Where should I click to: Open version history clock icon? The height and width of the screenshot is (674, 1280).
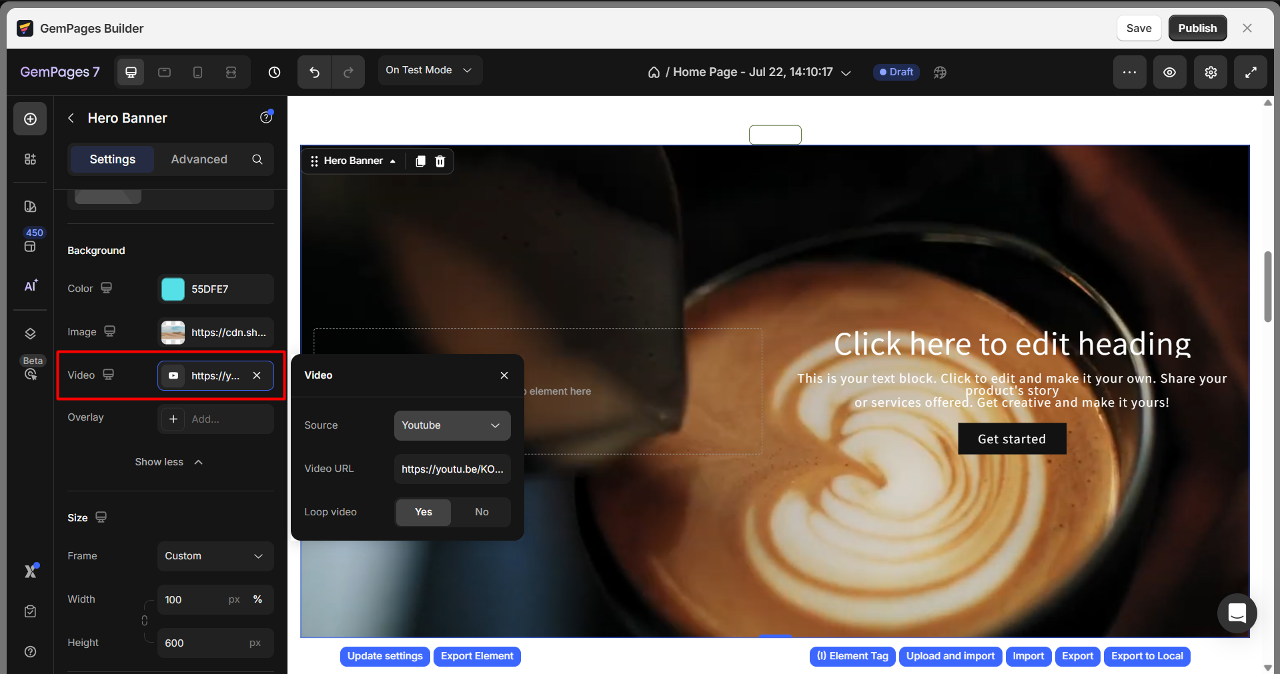click(x=274, y=72)
